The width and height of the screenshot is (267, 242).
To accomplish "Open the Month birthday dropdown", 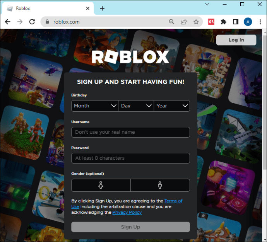I will coord(95,106).
